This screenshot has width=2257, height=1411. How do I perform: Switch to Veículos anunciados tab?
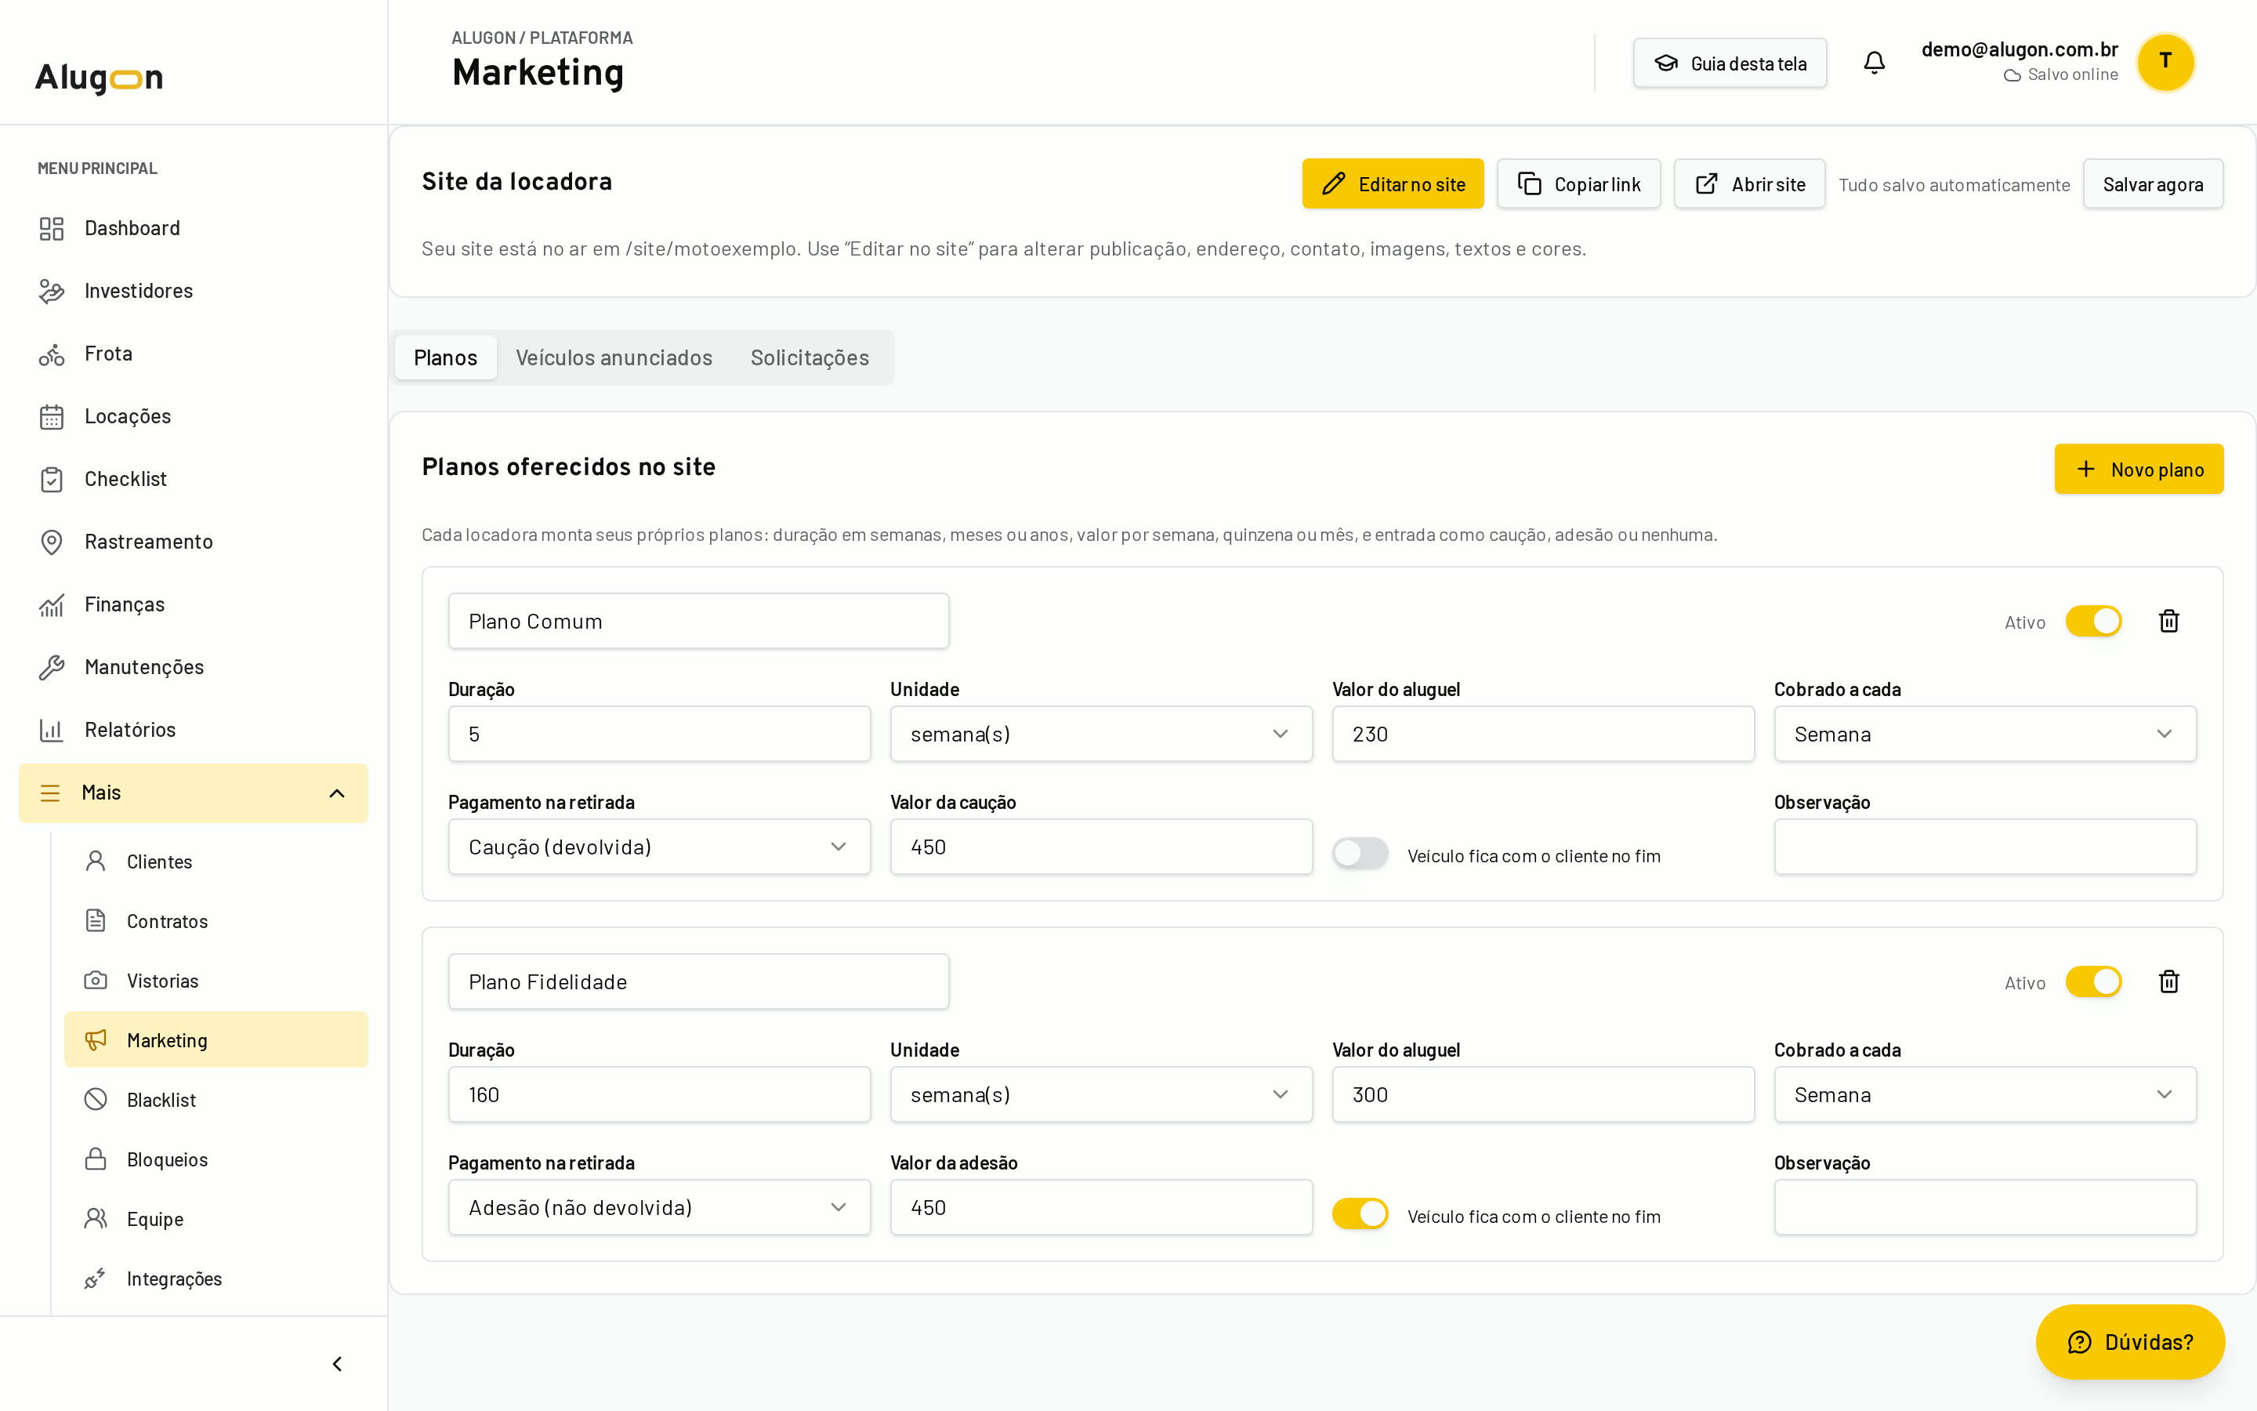[x=614, y=357]
